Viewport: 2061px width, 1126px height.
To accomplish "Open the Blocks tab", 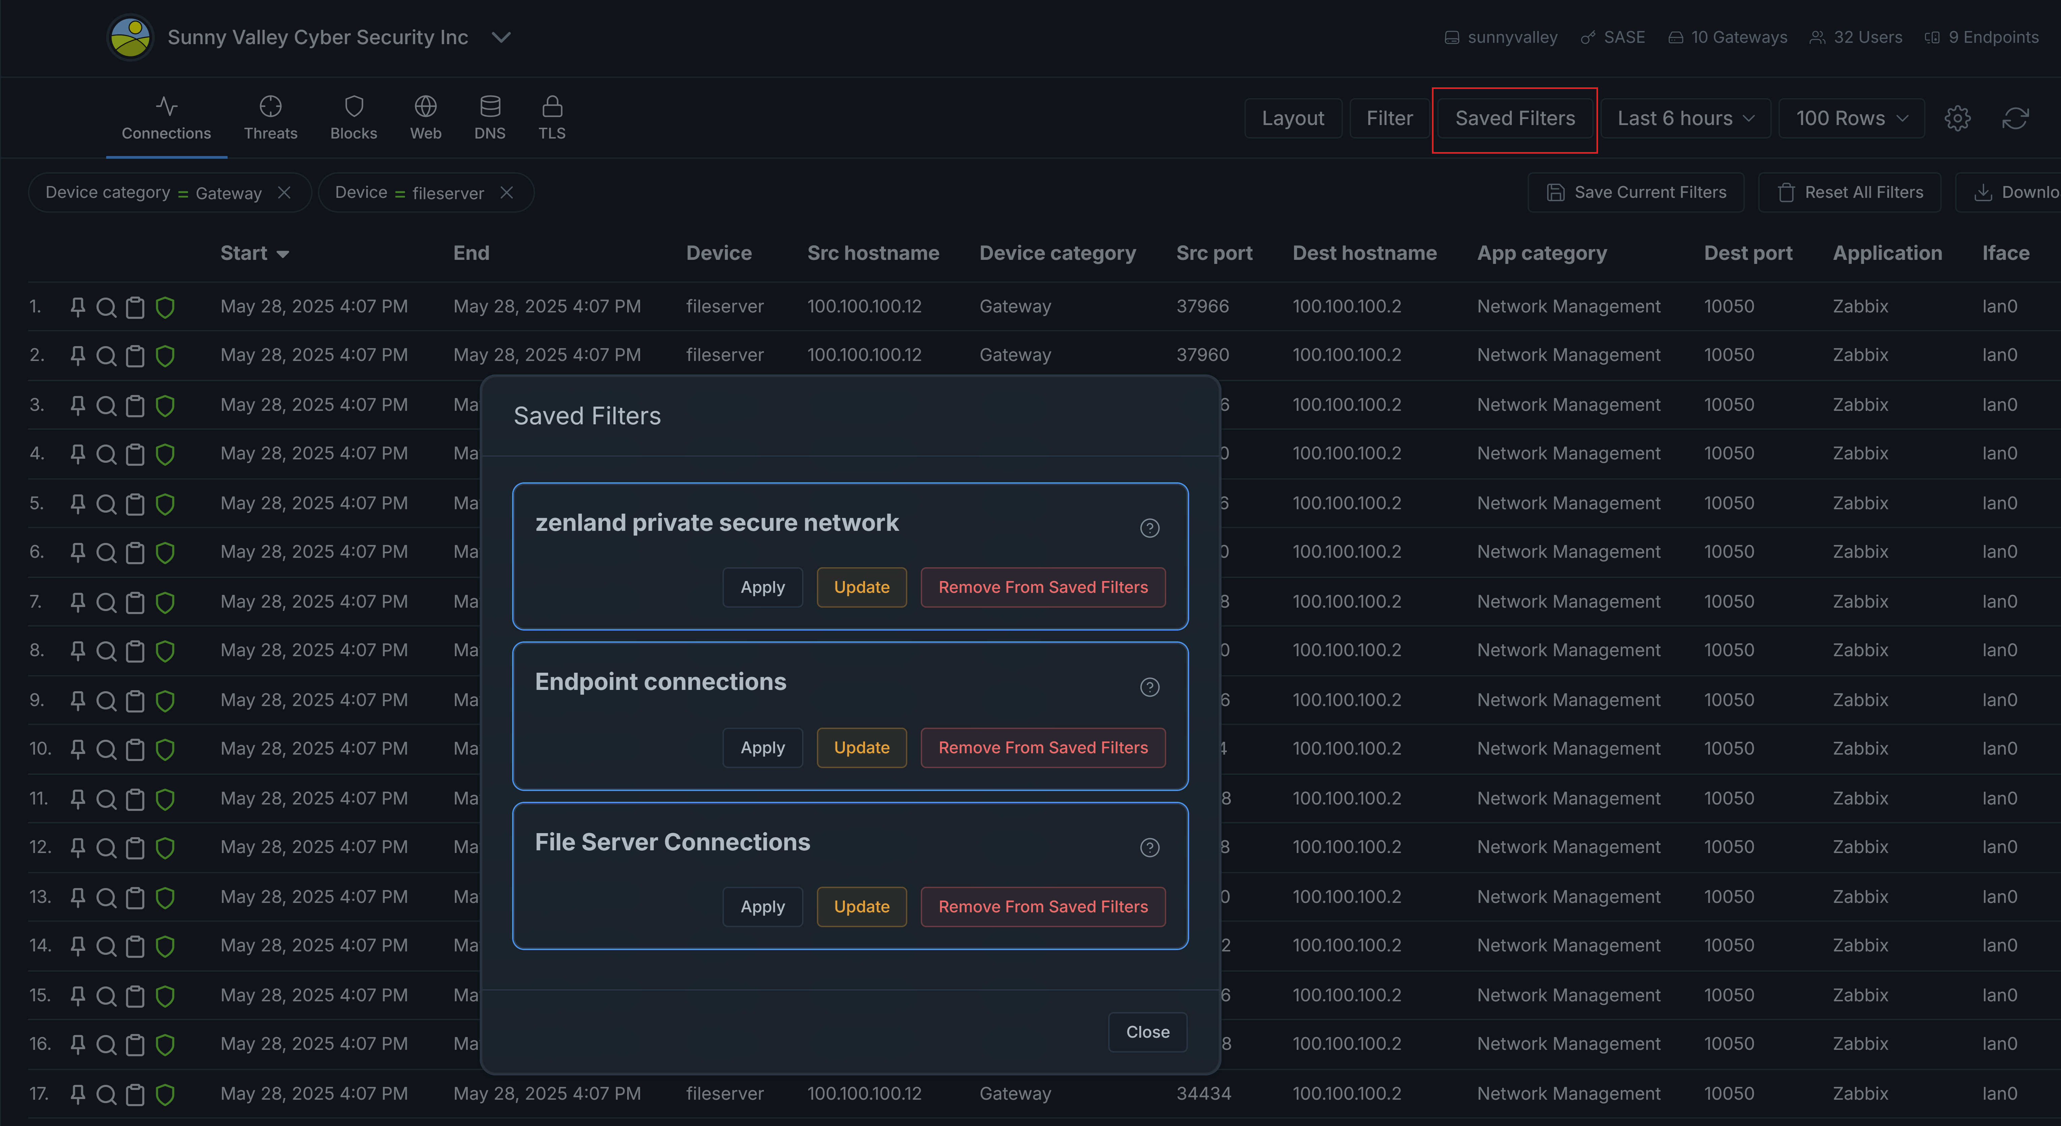I will pos(354,118).
